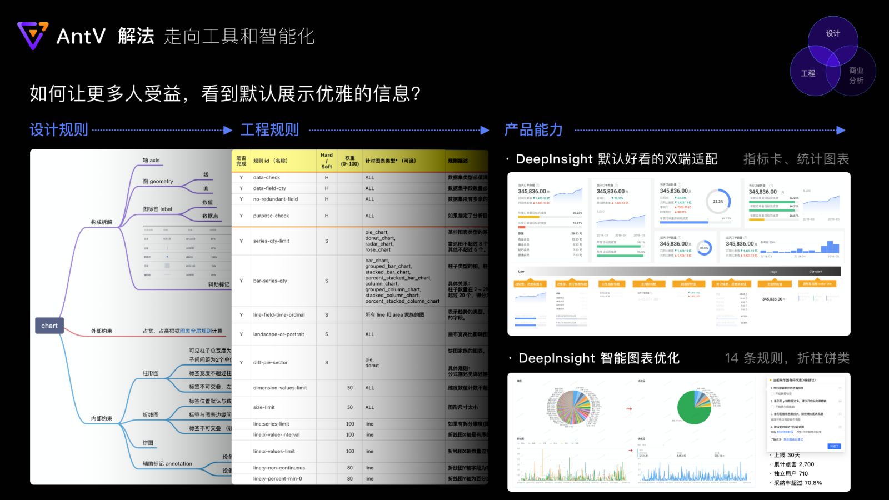Click the 辅助标记 annotation node
889x500 pixels.
click(167, 464)
